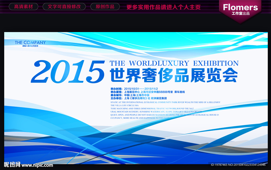Click THE WORLDLUXURY EXHIBITION heading

(x=174, y=63)
